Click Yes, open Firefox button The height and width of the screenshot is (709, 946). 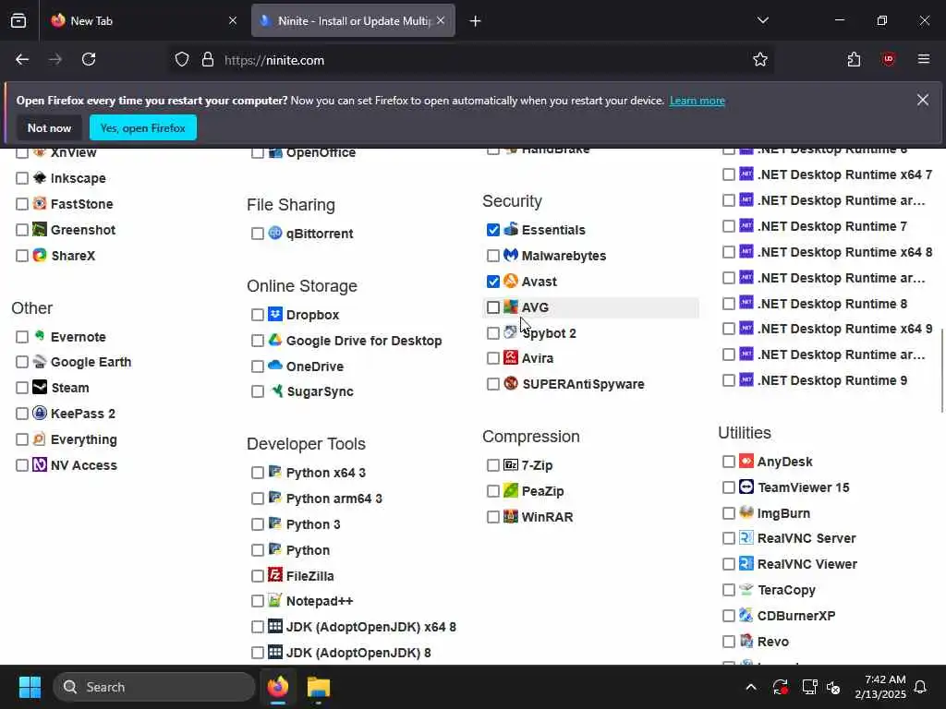tap(143, 127)
